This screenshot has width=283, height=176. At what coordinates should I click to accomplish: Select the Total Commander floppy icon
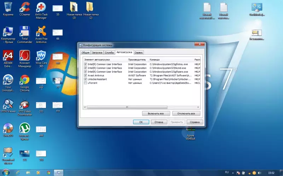25,34
